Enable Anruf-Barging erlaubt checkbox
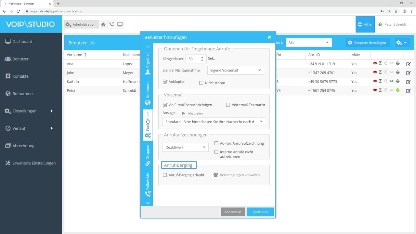 [x=165, y=175]
